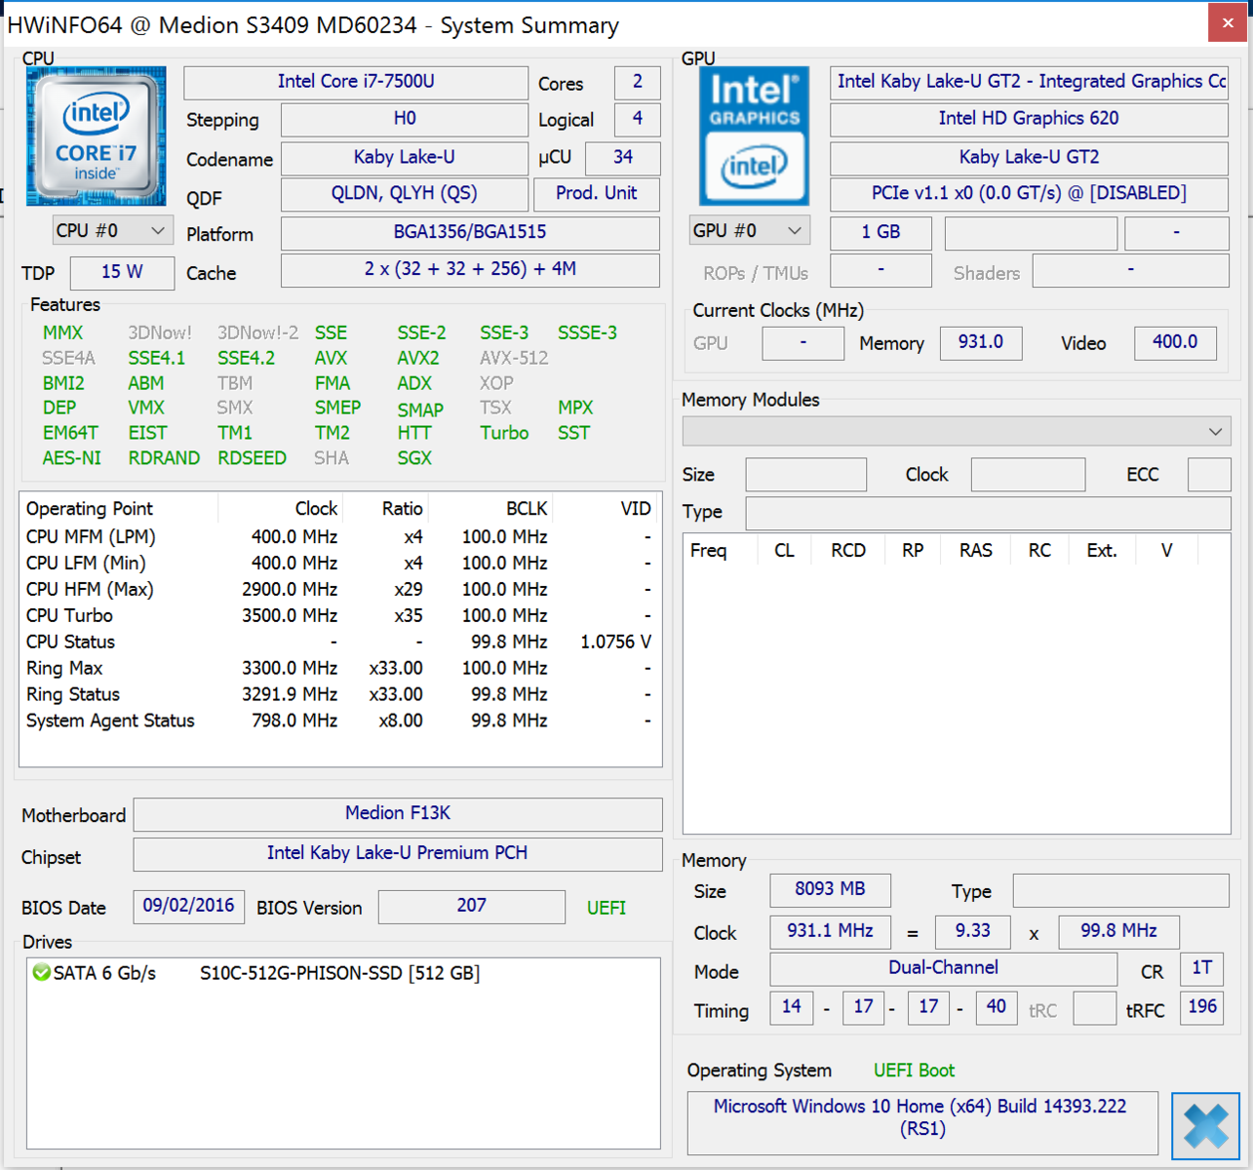Open the GPU #0 selector dropdown

click(x=749, y=231)
